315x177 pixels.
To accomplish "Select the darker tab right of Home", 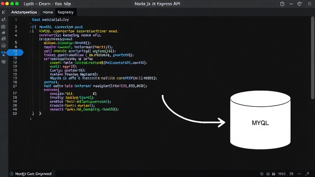I will (x=66, y=12).
